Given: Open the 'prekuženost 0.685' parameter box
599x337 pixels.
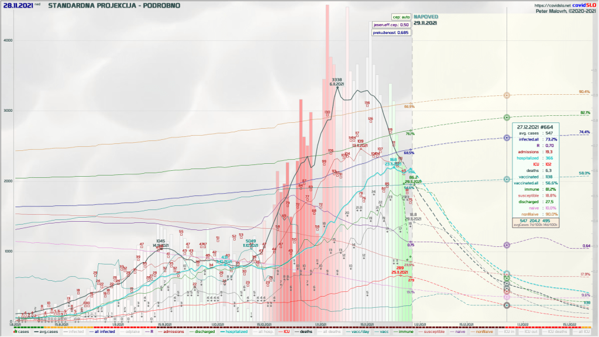Looking at the screenshot, I should (x=390, y=33).
